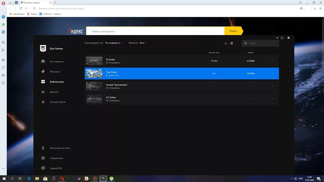Open File Explorer from taskbar
324x182 pixels.
pos(37,178)
